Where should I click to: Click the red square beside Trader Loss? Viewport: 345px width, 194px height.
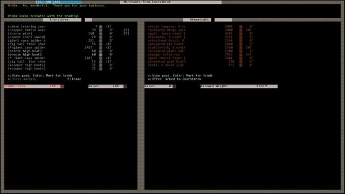pos(63,86)
